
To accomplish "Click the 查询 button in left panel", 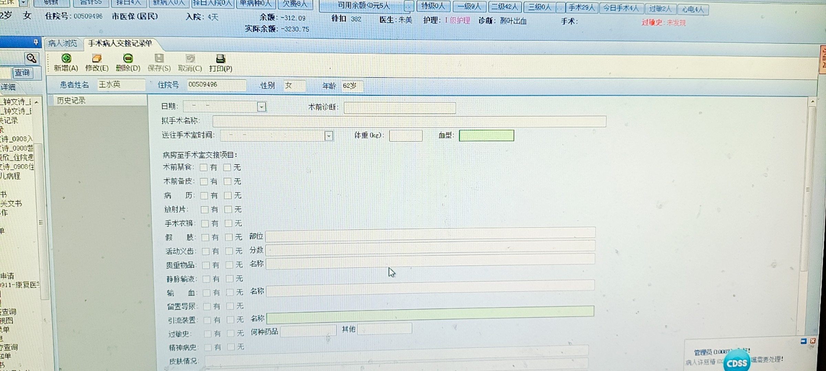I will click(x=22, y=73).
